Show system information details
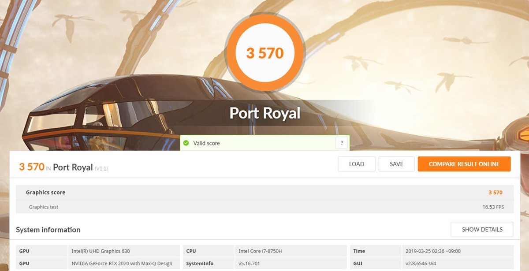The image size is (529, 271). pyautogui.click(x=482, y=230)
